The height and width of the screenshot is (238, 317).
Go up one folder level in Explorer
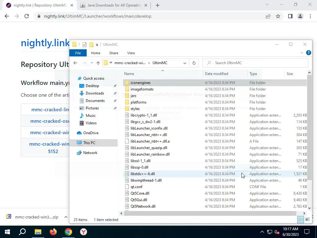[x=98, y=63]
